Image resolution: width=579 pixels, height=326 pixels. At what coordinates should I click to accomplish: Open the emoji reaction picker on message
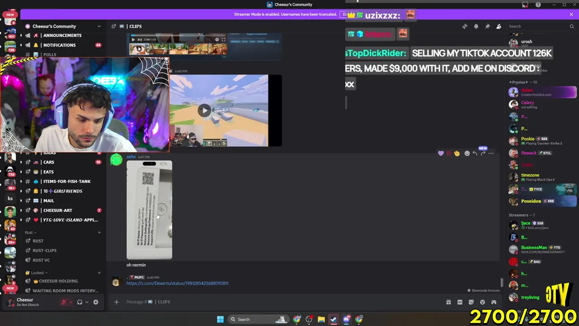(467, 153)
